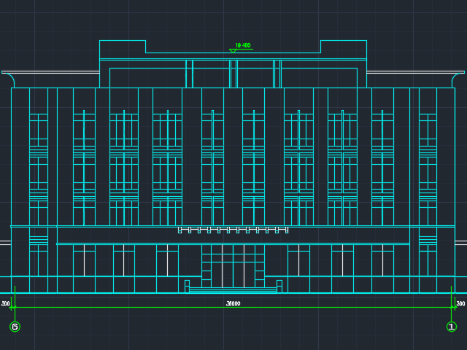467x350 pixels.
Task: Click the elevation marker triangle near 19.400
Action: 233,50
